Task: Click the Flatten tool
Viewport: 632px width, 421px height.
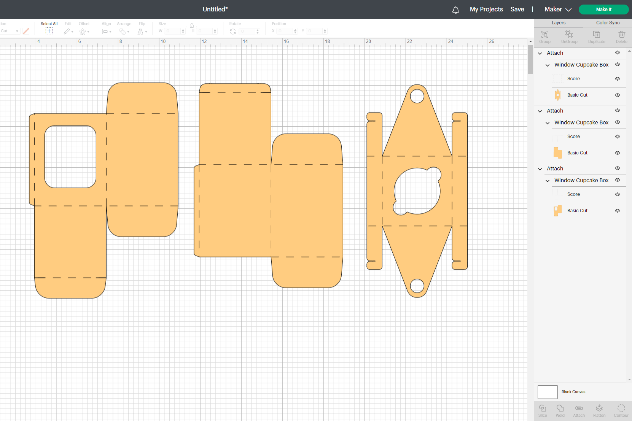Action: click(x=599, y=411)
